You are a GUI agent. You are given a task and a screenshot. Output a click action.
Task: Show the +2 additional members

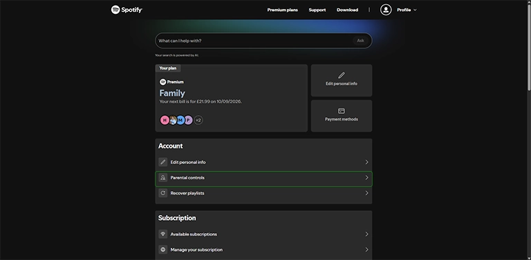tap(198, 120)
